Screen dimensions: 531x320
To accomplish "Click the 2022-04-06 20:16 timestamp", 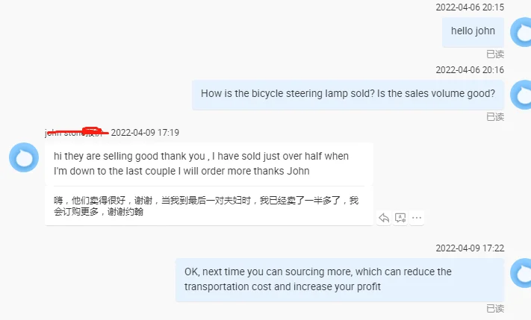I will click(470, 70).
